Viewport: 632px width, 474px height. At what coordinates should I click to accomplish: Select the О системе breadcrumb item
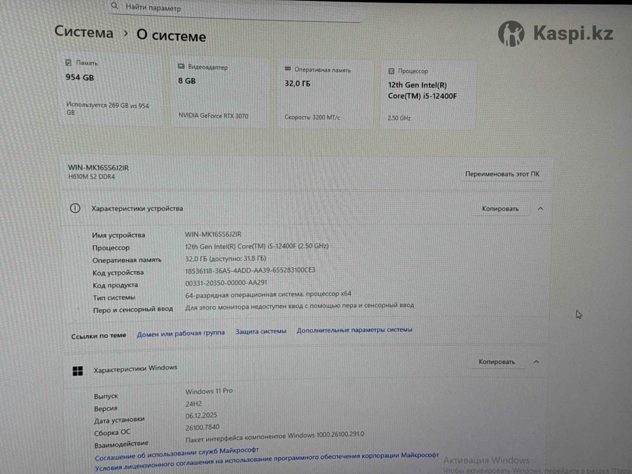coord(171,35)
